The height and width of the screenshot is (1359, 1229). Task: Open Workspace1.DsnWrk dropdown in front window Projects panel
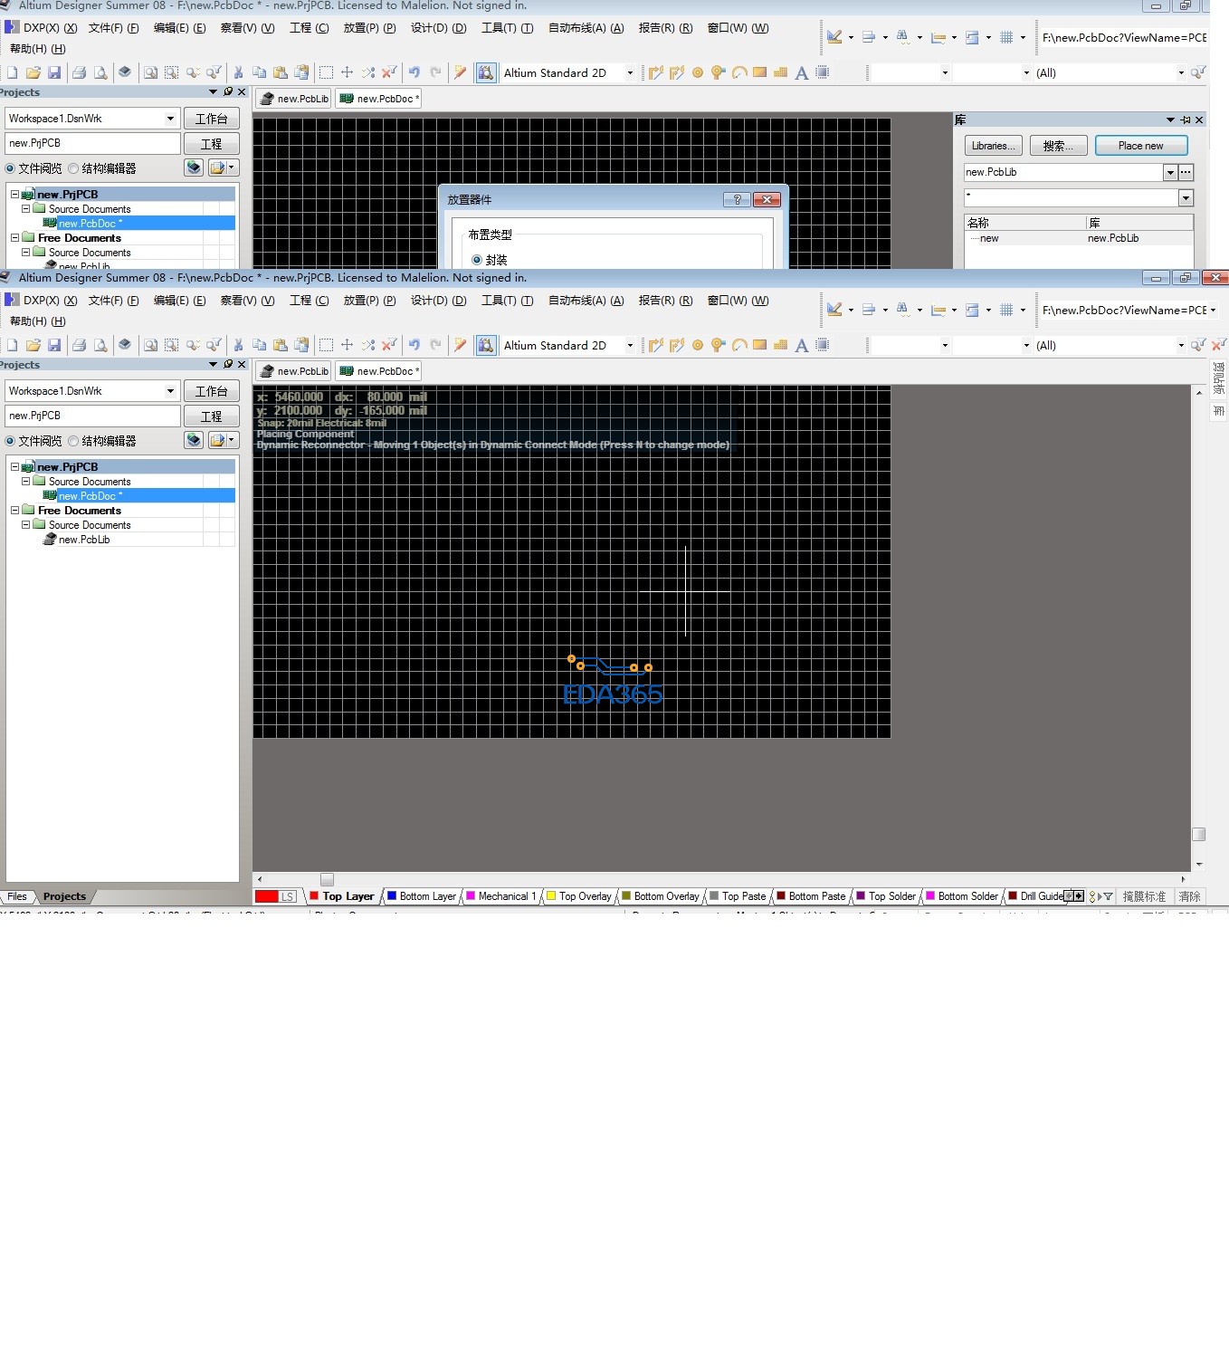tap(170, 391)
